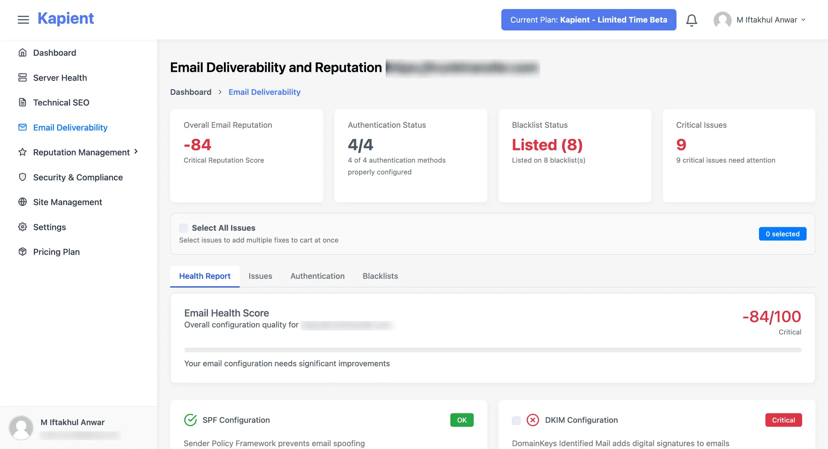Click the DKIM Configuration title
Image resolution: width=828 pixels, height=449 pixels.
[x=581, y=420]
